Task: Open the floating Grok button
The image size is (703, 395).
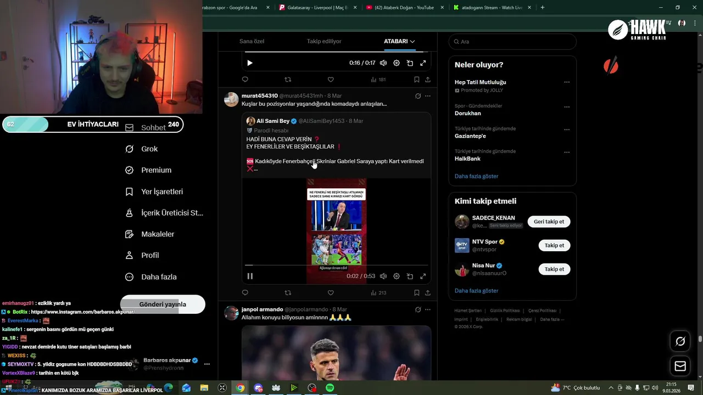Action: click(680, 341)
